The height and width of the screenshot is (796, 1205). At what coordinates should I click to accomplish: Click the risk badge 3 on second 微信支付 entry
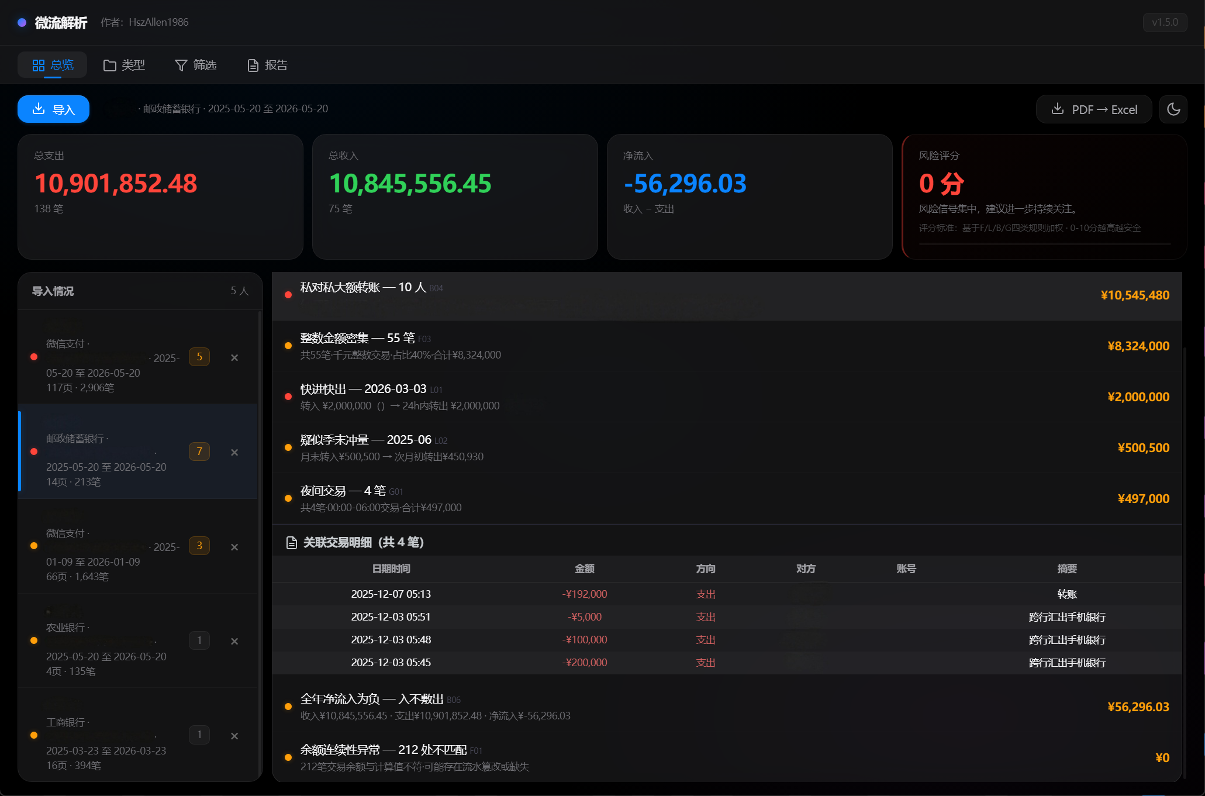(x=199, y=546)
